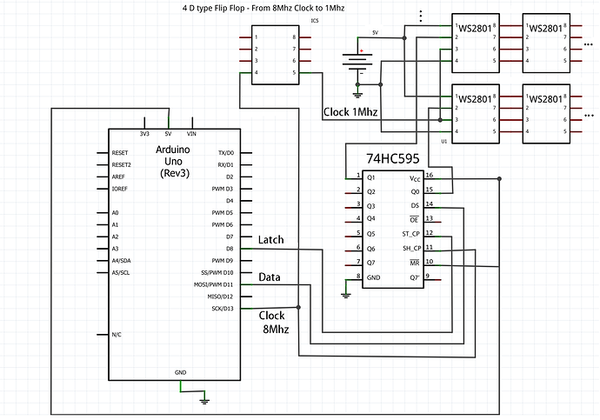Click the A1 analog pin label
Screen dimensions: 600x420
point(115,224)
